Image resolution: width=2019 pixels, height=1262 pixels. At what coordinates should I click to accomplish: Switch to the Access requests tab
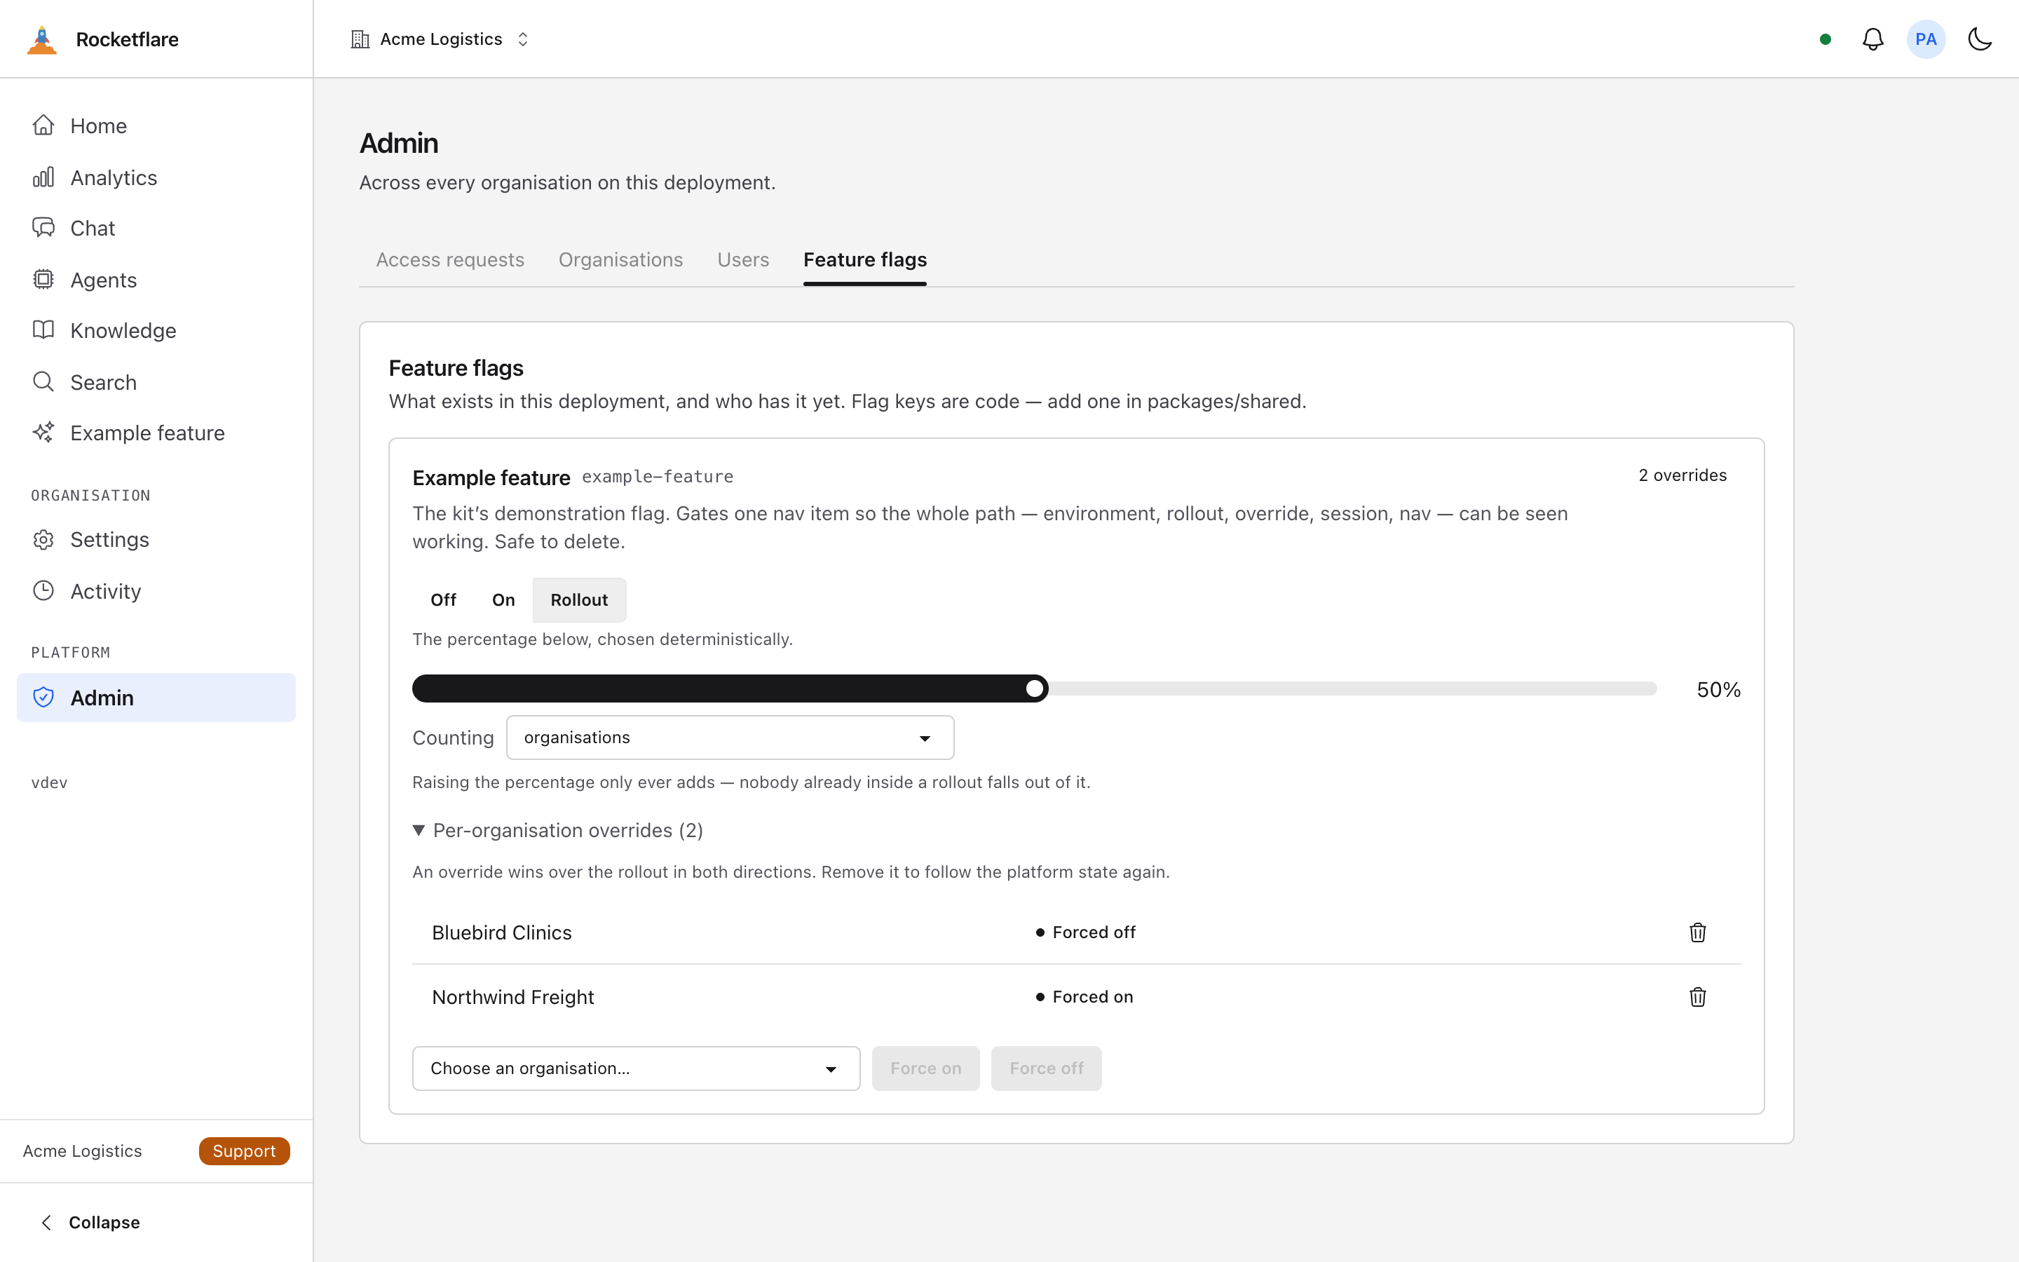(x=449, y=259)
